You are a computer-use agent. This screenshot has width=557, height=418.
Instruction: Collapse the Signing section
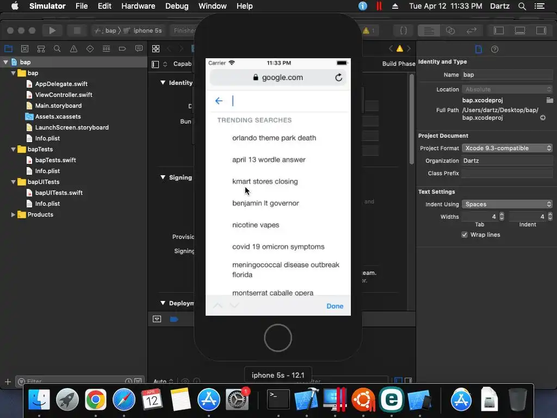point(163,177)
